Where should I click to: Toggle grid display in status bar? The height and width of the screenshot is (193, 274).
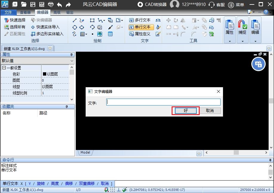click(x=113, y=190)
